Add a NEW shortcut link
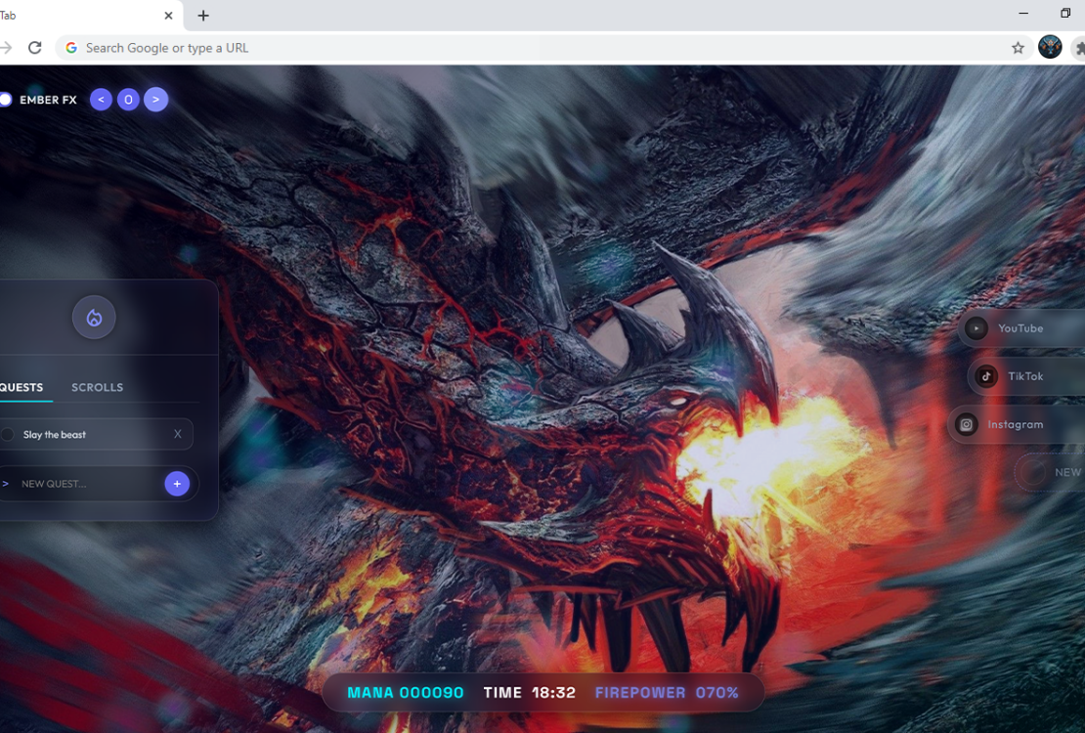The width and height of the screenshot is (1085, 733). pos(1050,472)
